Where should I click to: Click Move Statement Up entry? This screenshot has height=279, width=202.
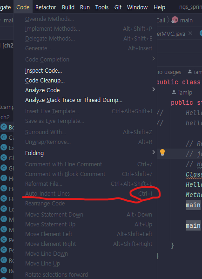tap(85, 225)
